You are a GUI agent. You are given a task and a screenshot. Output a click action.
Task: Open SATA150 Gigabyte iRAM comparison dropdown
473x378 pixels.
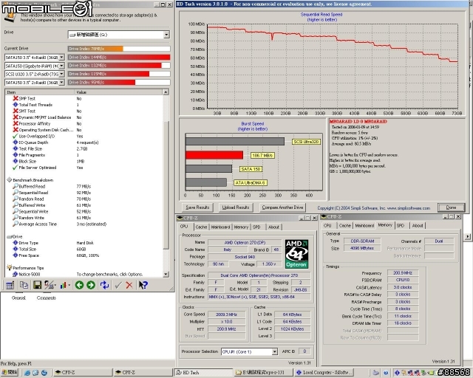61,66
